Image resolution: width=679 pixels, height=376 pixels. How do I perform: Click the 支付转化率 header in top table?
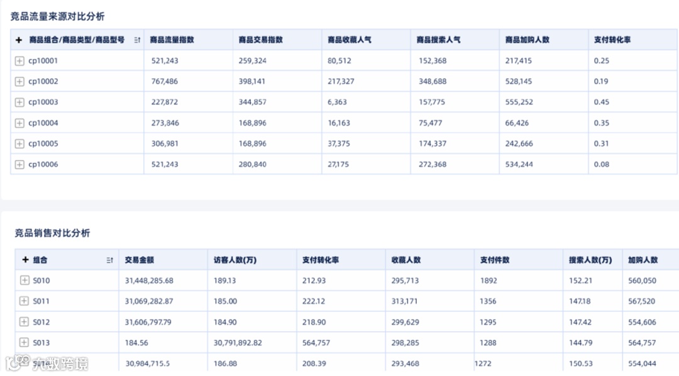612,40
